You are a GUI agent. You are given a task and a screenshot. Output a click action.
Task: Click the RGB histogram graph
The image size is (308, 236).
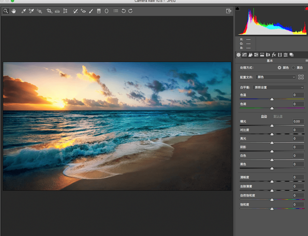[272, 21]
